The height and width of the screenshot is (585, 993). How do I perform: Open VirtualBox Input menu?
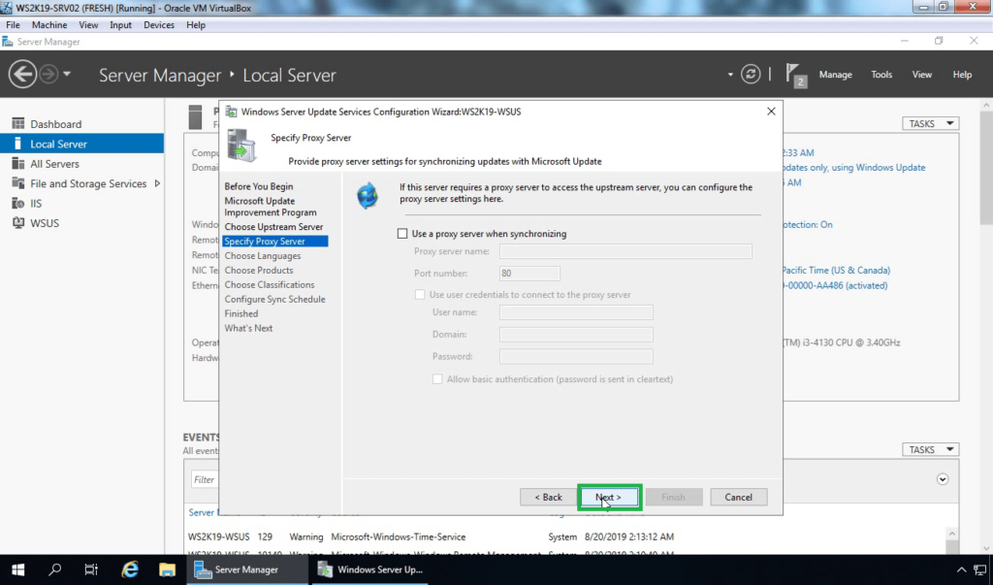click(x=120, y=24)
